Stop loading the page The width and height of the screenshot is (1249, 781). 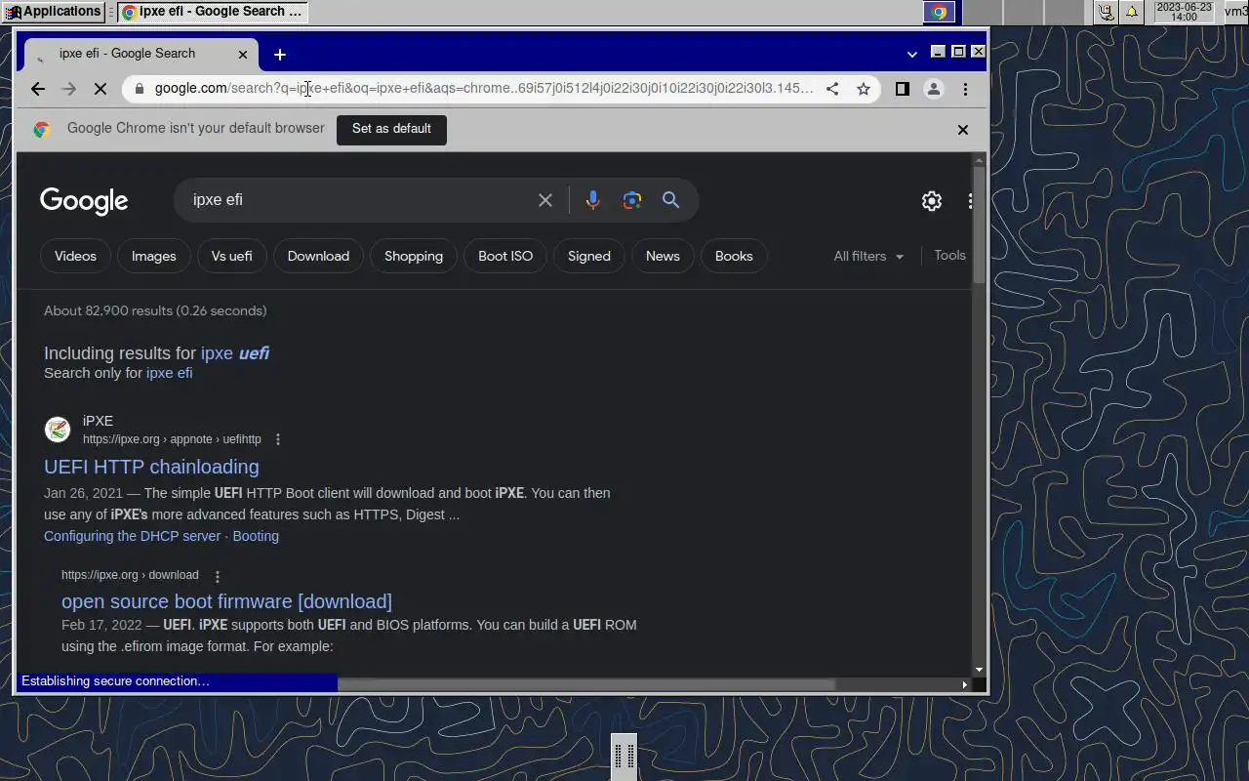point(100,89)
